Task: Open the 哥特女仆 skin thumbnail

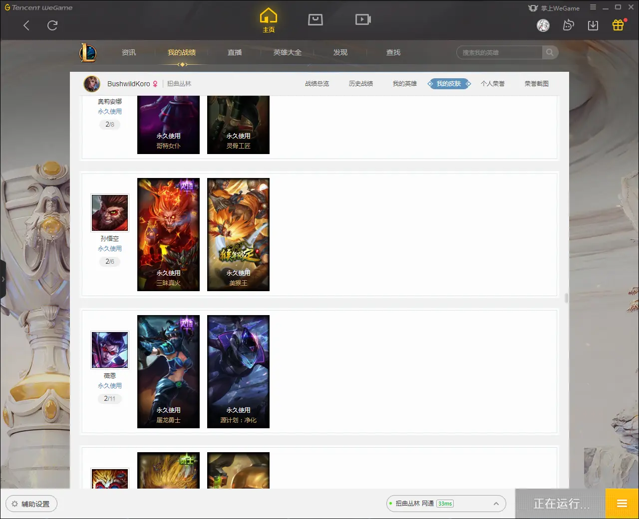Action: (x=168, y=125)
